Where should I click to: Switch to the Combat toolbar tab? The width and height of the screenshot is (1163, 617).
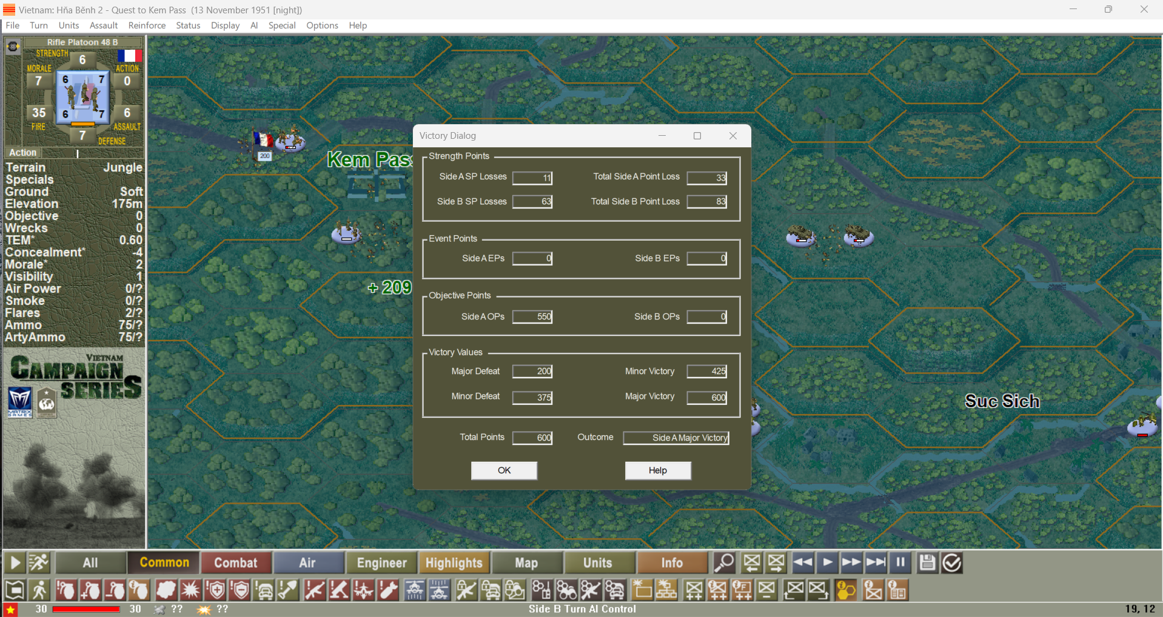(x=236, y=562)
